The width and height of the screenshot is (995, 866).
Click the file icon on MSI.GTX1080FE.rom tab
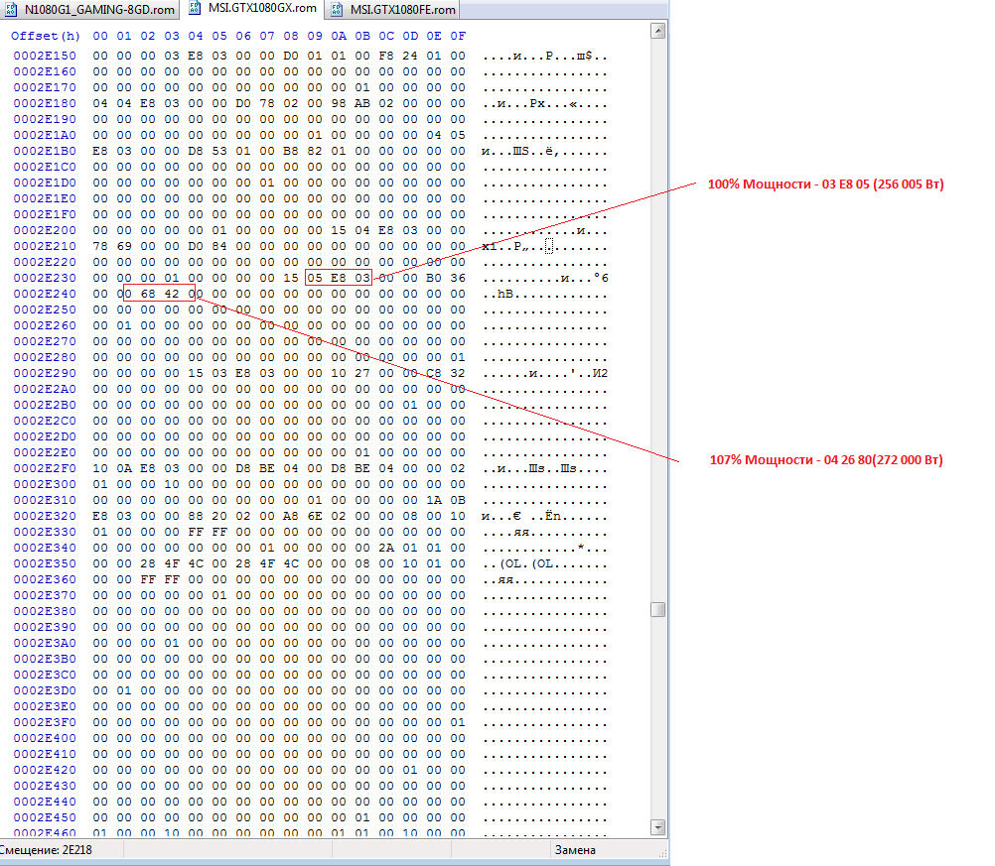[x=337, y=10]
